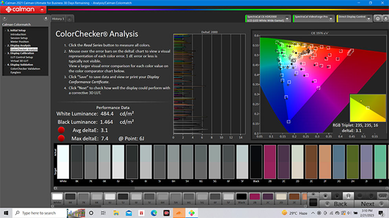Click the 2B magenta comparison swatch
The image size is (389, 218).
[x=270, y=162]
